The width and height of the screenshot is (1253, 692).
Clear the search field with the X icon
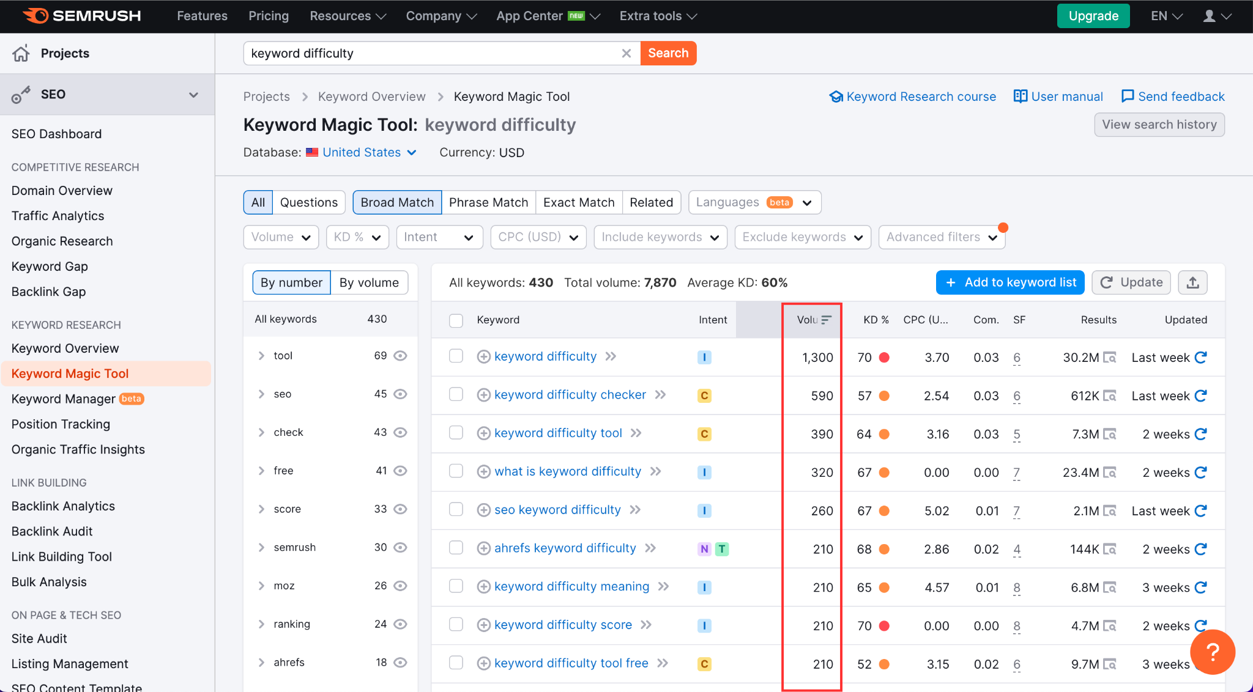pyautogui.click(x=626, y=53)
